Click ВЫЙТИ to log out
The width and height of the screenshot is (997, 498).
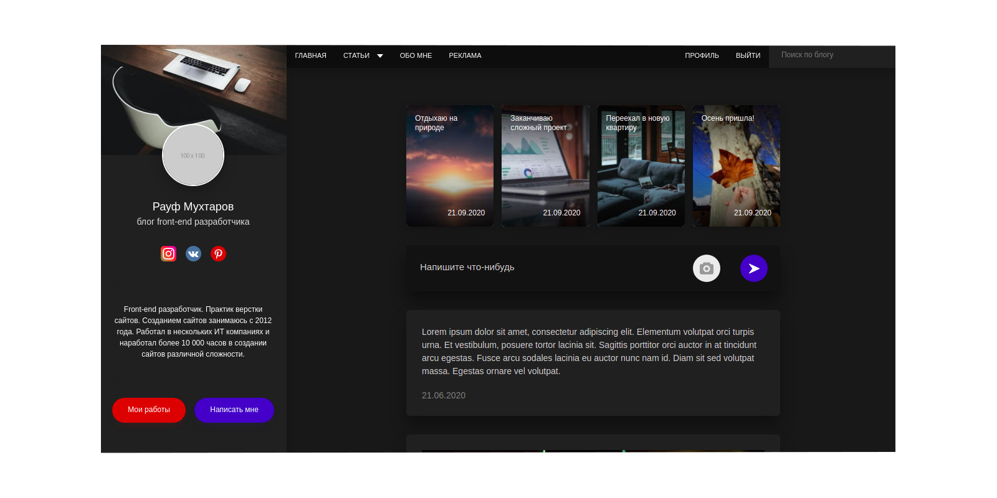[x=748, y=55]
